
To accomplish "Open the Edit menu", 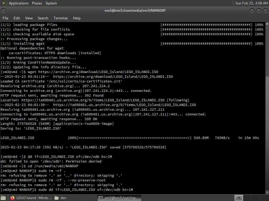I will coord(17,18).
